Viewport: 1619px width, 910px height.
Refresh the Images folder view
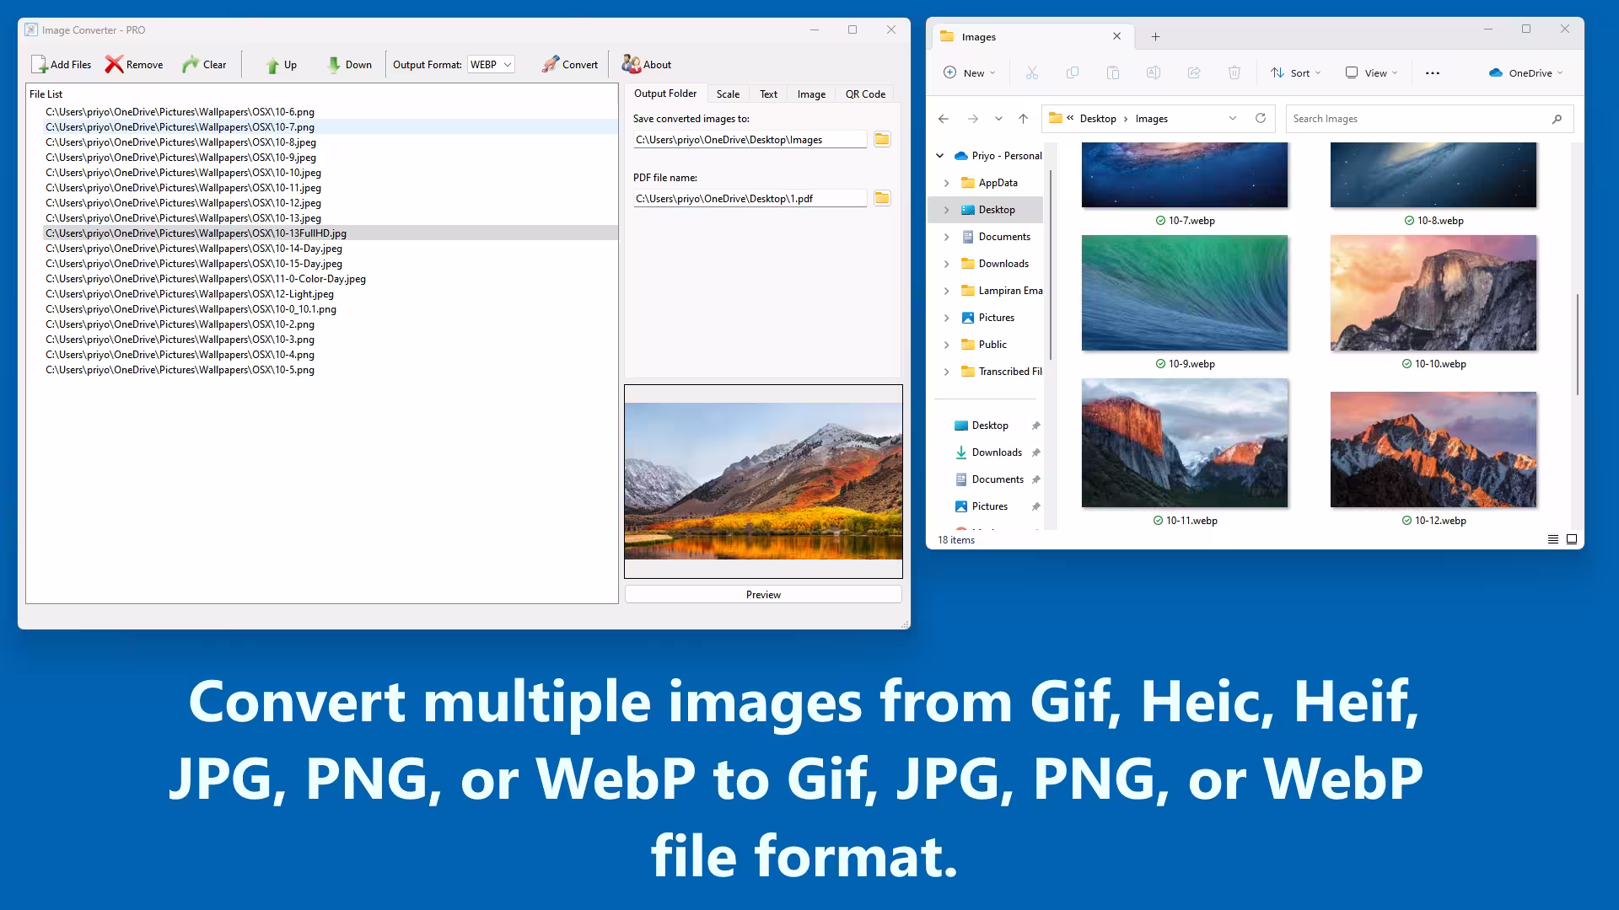coord(1261,118)
